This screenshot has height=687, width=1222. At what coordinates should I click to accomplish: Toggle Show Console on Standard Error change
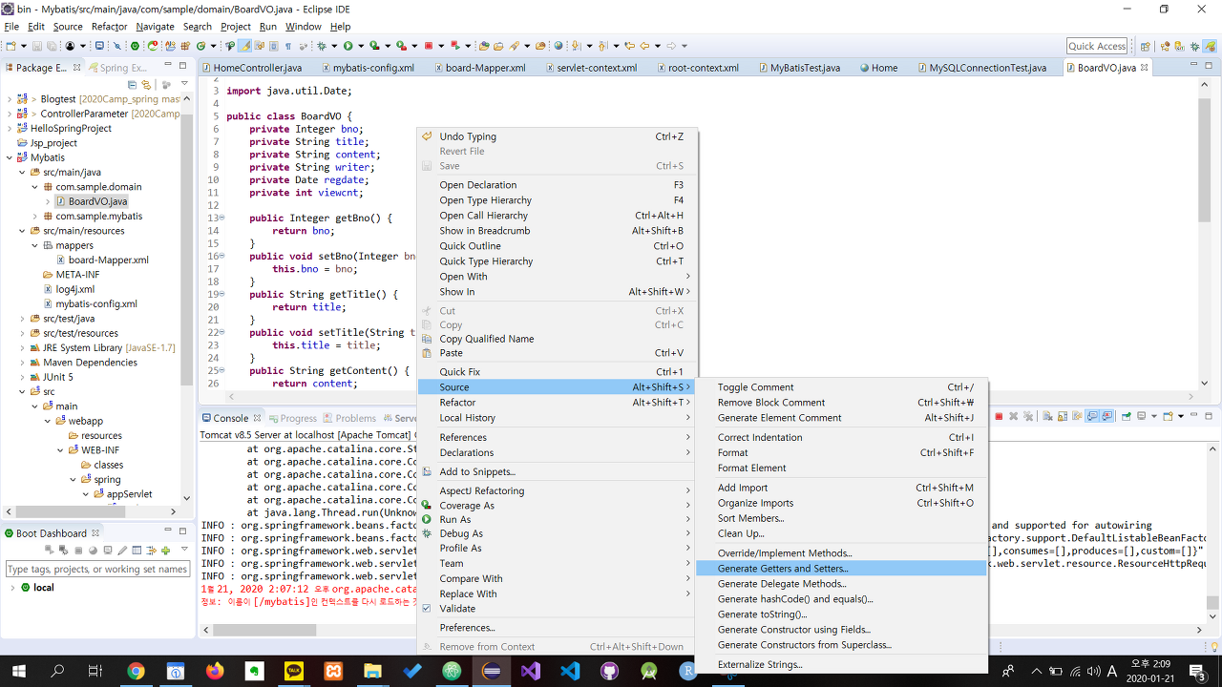1106,417
